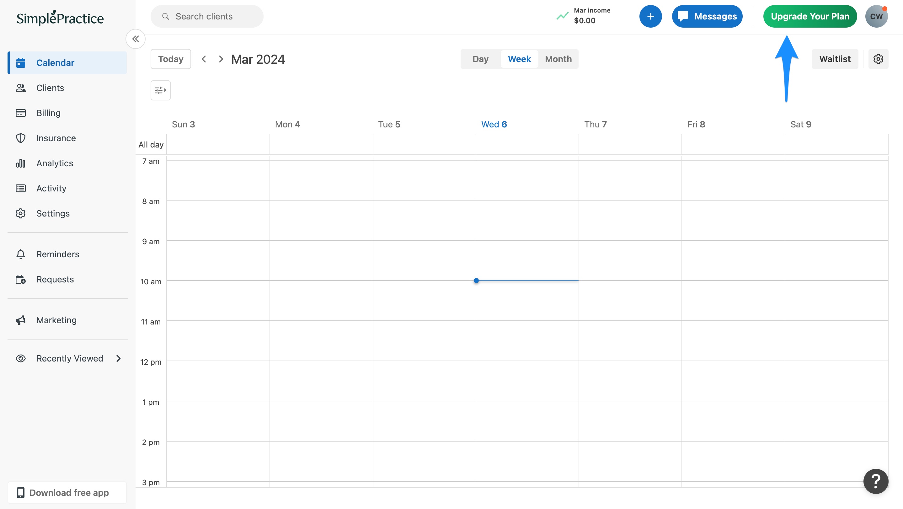Jump to Today on the calendar
Screen dimensions: 903x509
click(171, 59)
